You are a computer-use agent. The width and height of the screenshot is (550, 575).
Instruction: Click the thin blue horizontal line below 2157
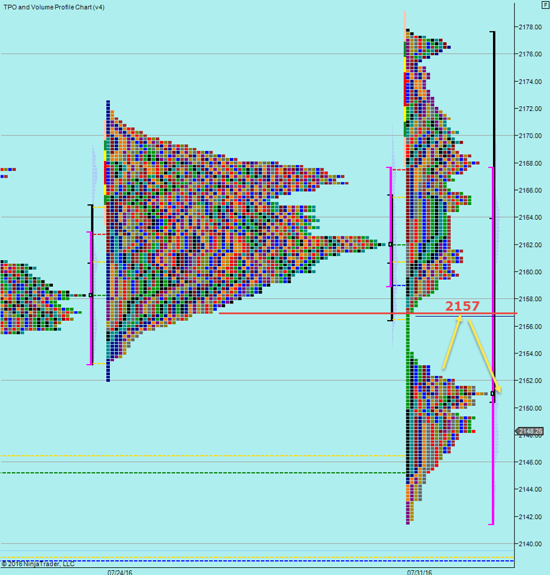click(451, 316)
